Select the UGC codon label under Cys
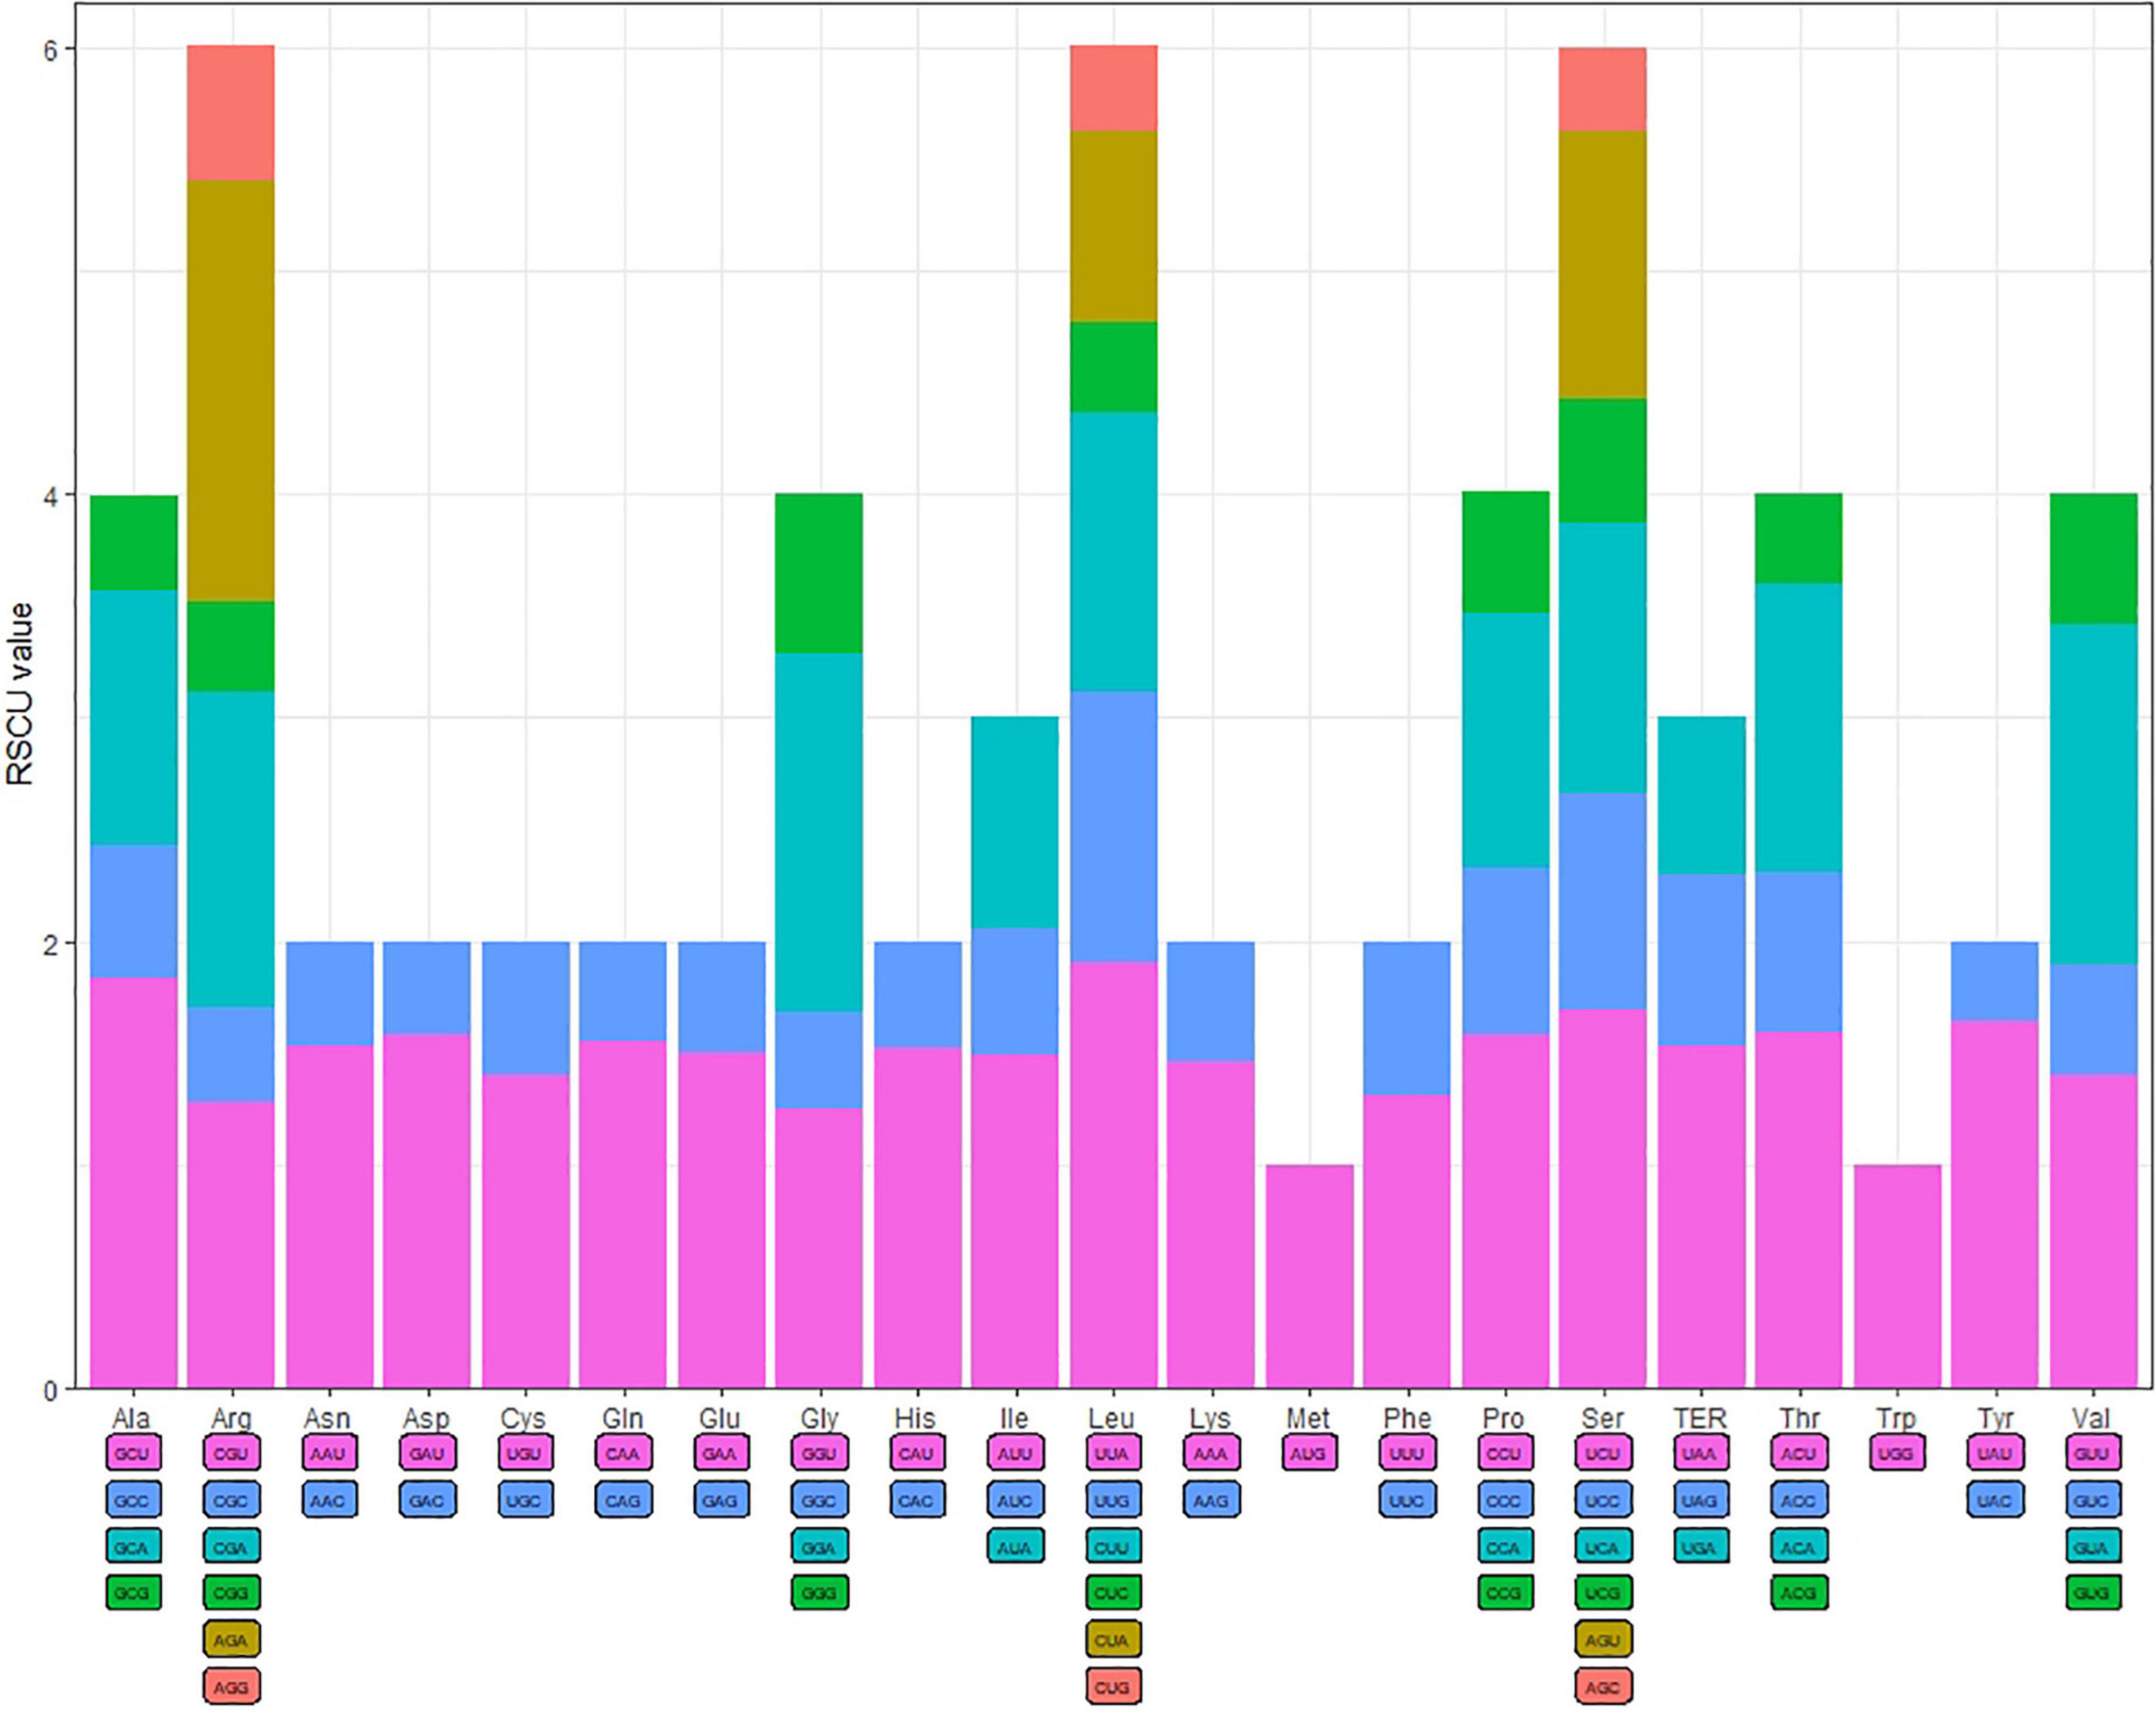The image size is (2156, 1712). pyautogui.click(x=525, y=1500)
